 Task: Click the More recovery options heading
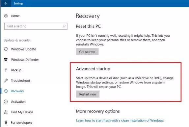coord(98,111)
